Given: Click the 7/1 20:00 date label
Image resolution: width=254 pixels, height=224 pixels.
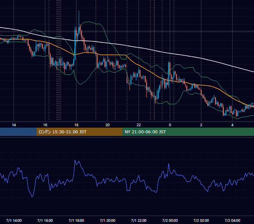Looking at the screenshot, I should coord(108,220).
